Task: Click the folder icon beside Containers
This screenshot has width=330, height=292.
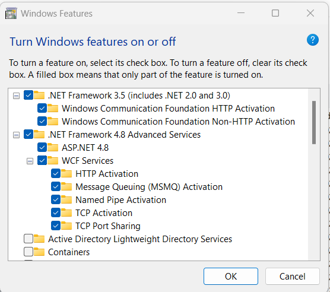Action: [x=39, y=252]
